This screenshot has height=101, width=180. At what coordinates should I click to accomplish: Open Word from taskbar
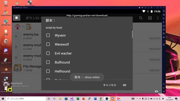95,98
